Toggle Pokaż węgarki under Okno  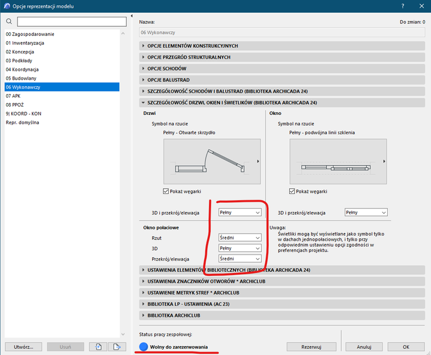pos(292,191)
